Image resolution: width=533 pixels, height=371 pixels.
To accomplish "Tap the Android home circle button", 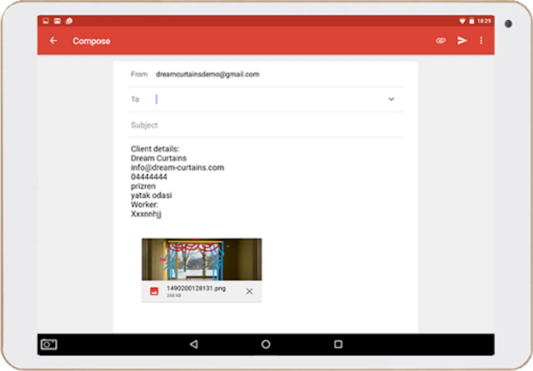I will 266,344.
